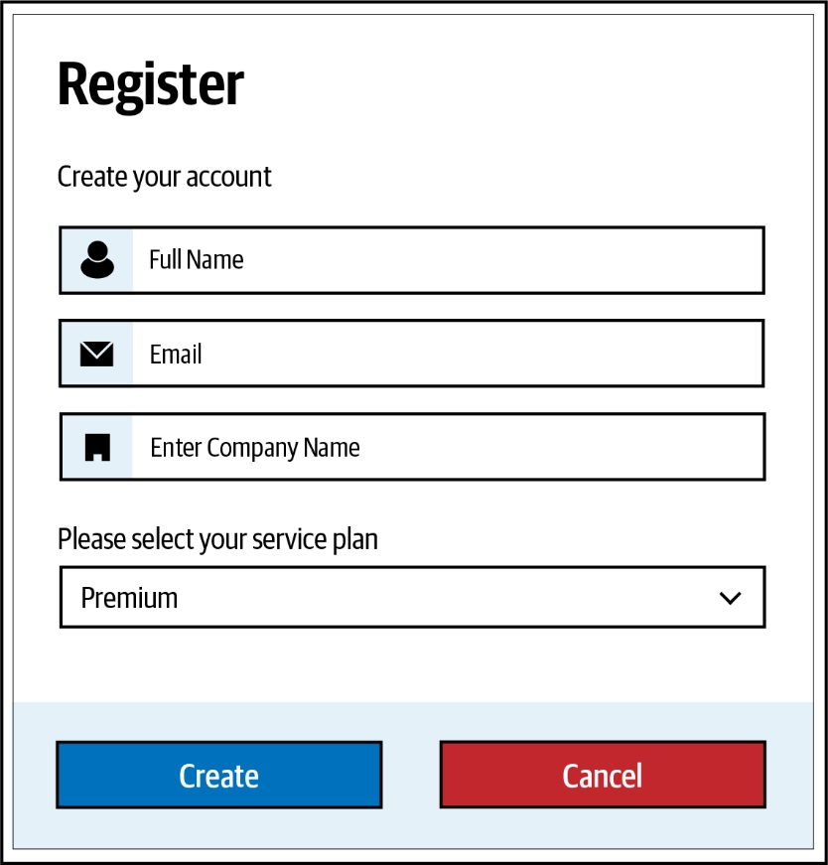This screenshot has height=865, width=828.
Task: Click the selected Premium plan text
Action: (129, 598)
